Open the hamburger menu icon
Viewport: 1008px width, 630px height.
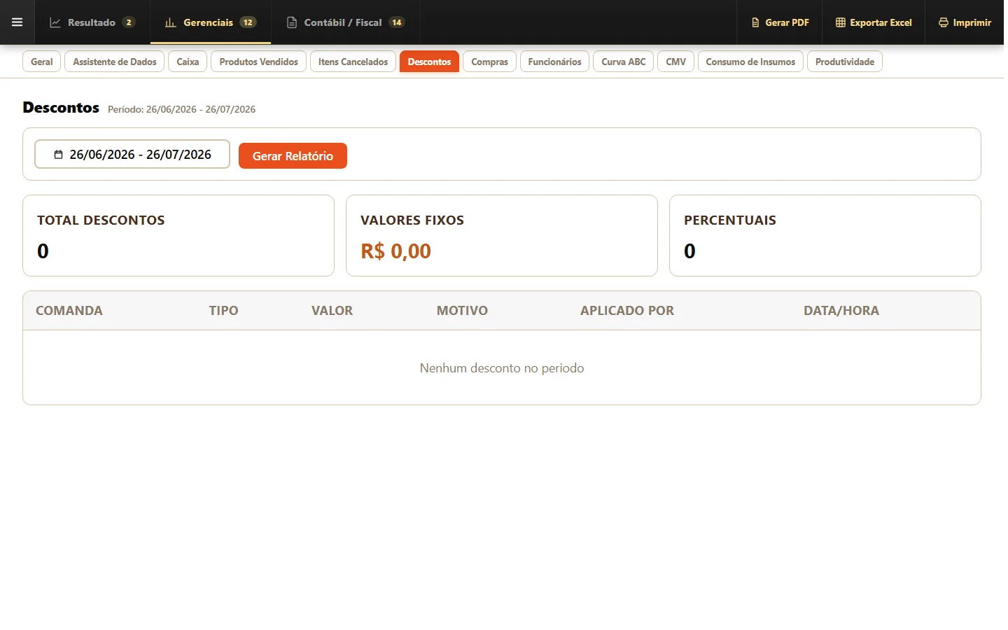pos(17,22)
